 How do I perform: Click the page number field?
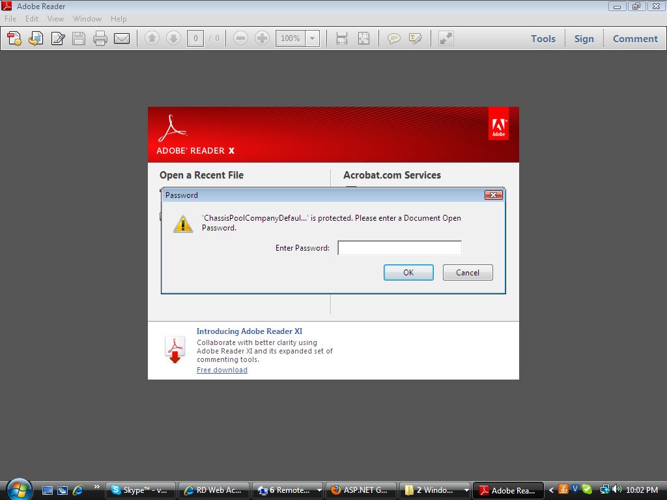click(x=195, y=38)
